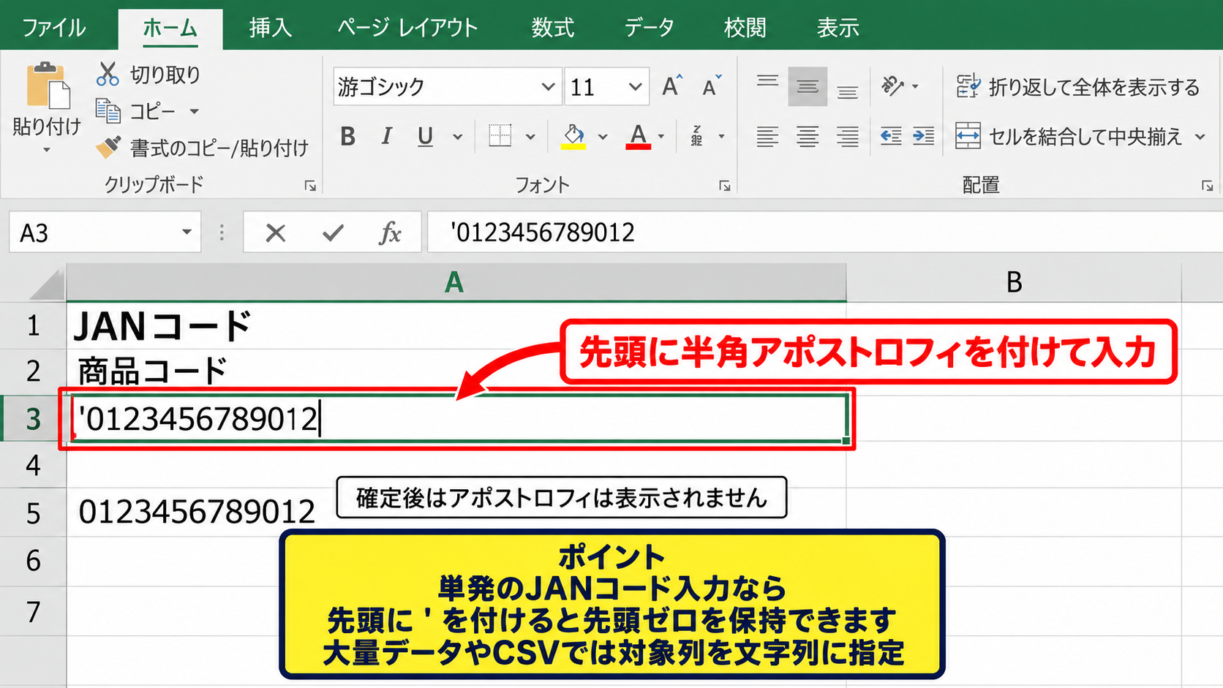The width and height of the screenshot is (1223, 688).
Task: Confirm the entry with checkmark icon
Action: [x=333, y=233]
